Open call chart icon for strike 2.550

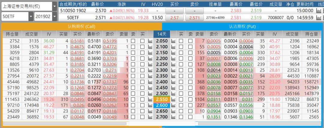coord(150,99)
